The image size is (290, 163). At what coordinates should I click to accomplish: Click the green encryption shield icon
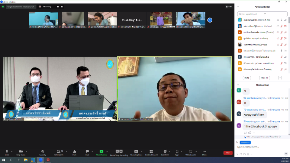click(3, 7)
